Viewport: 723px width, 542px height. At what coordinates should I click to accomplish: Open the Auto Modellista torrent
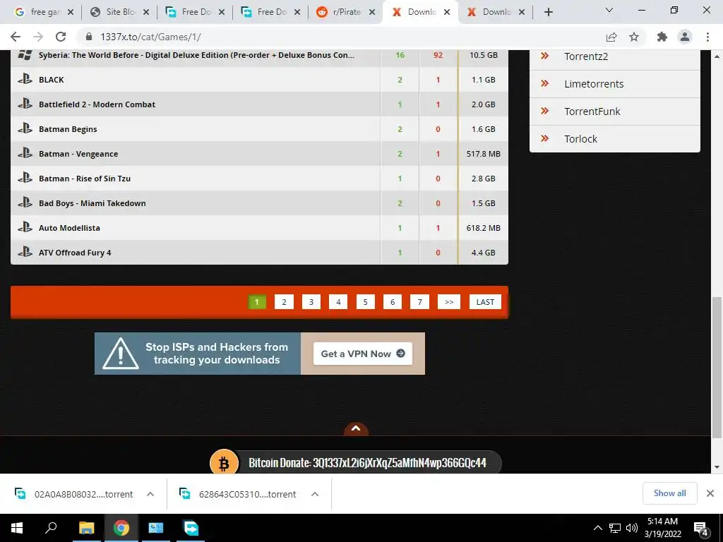(69, 228)
